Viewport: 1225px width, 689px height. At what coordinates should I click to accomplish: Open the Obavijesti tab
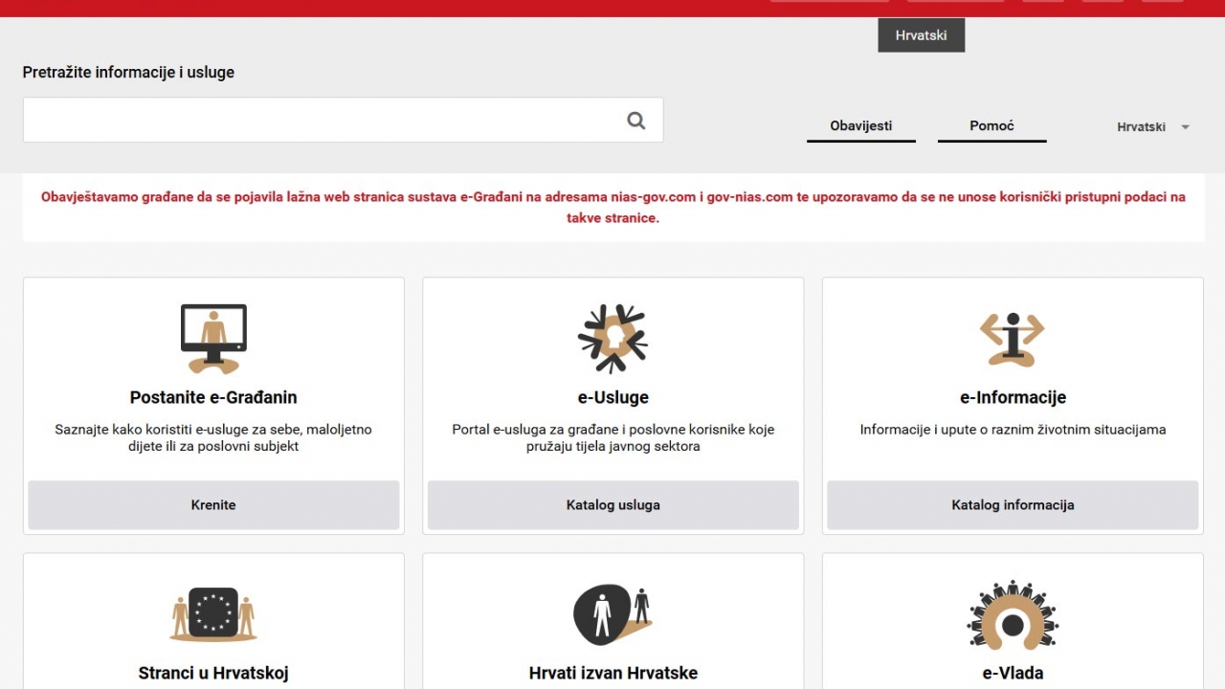(861, 126)
